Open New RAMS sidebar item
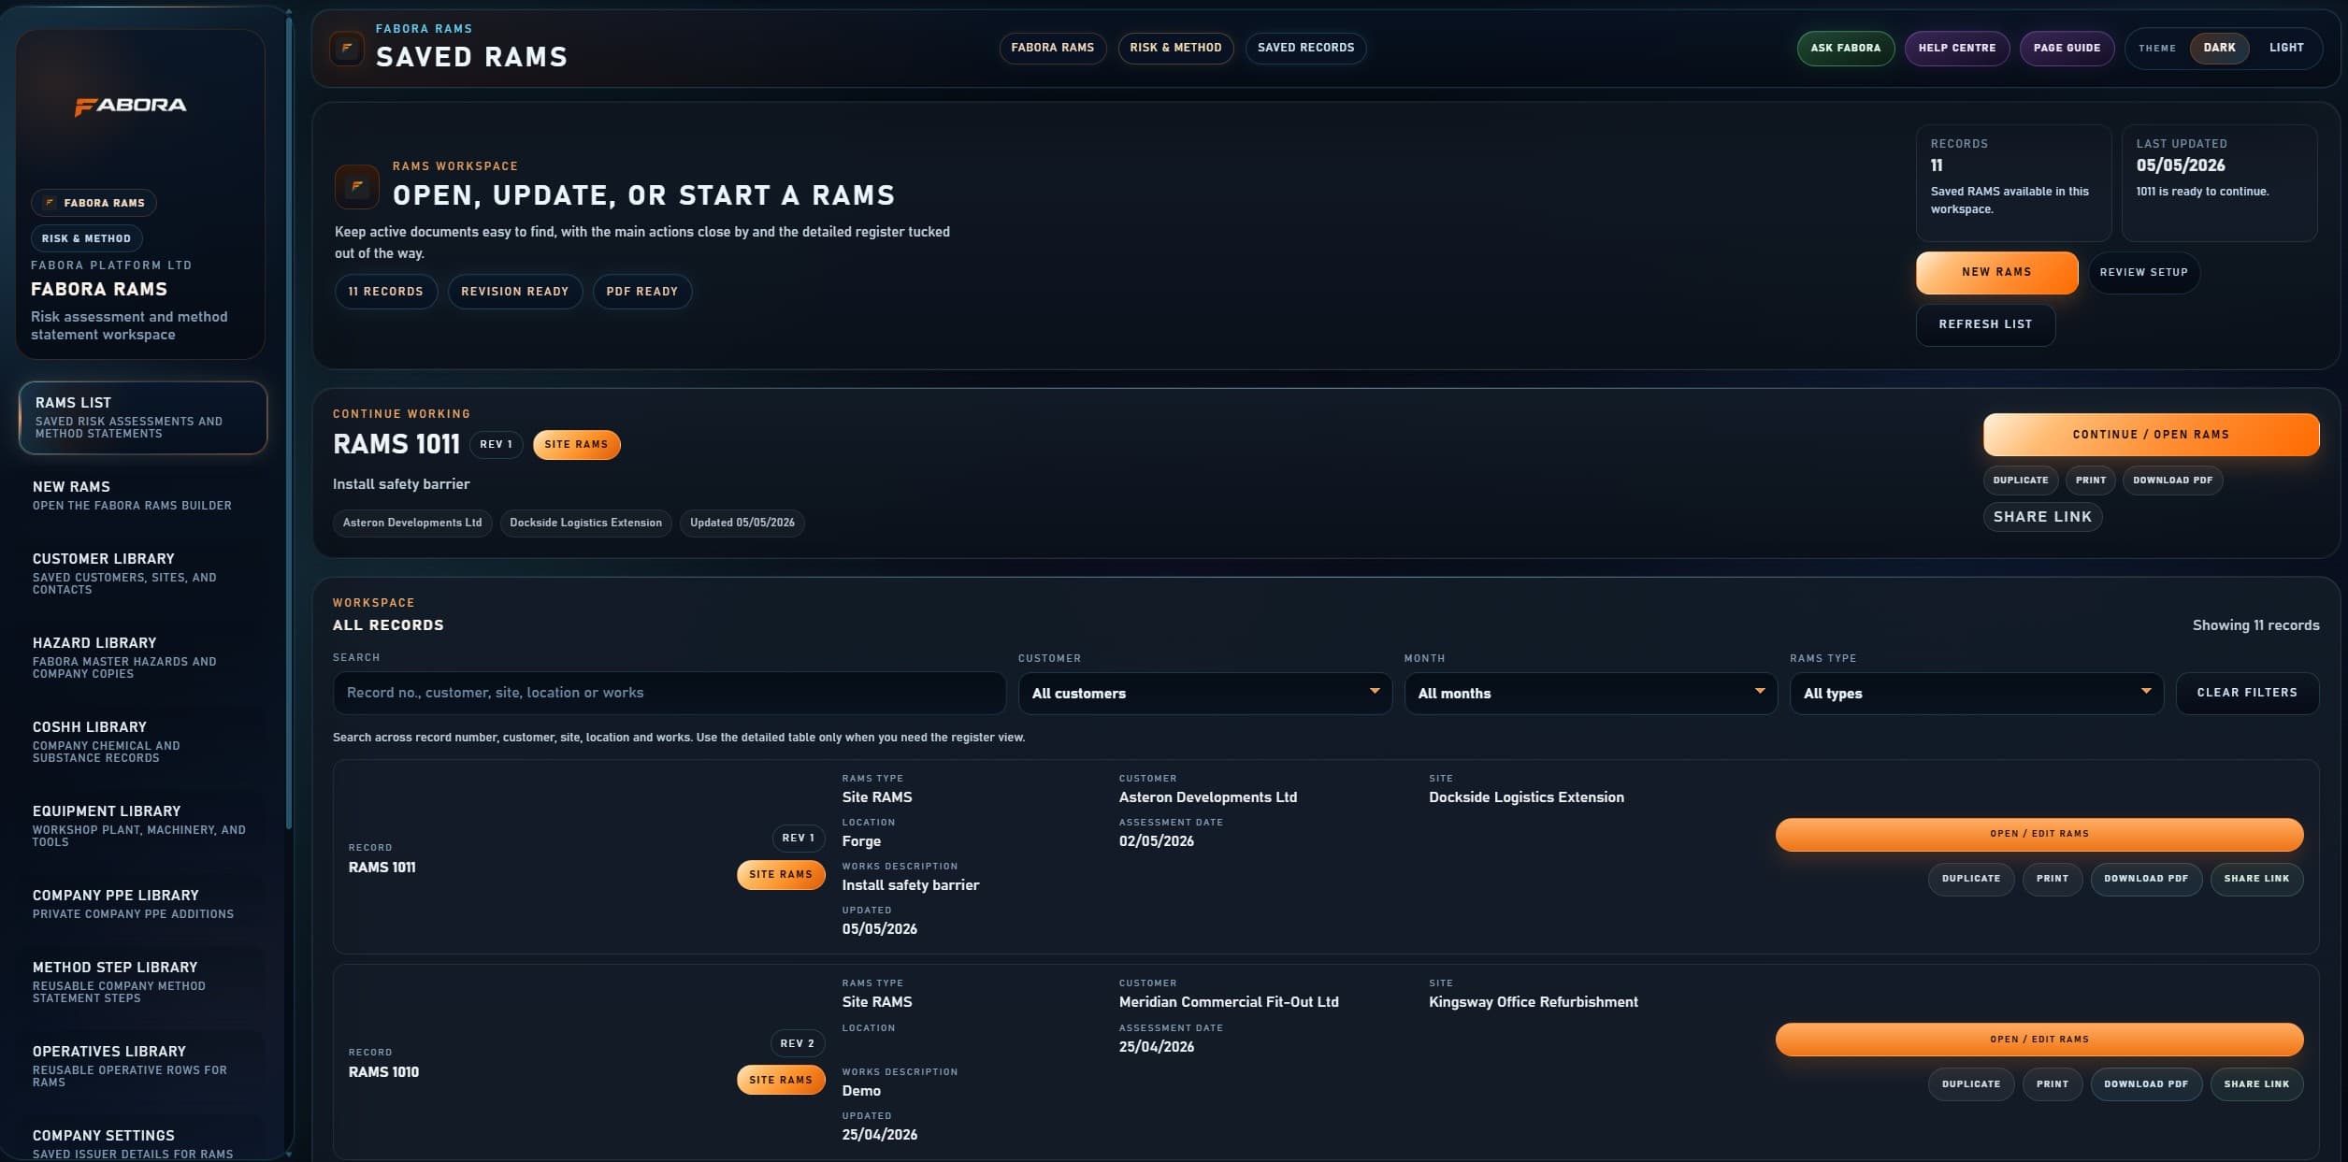Image resolution: width=2348 pixels, height=1162 pixels. pyautogui.click(x=143, y=495)
